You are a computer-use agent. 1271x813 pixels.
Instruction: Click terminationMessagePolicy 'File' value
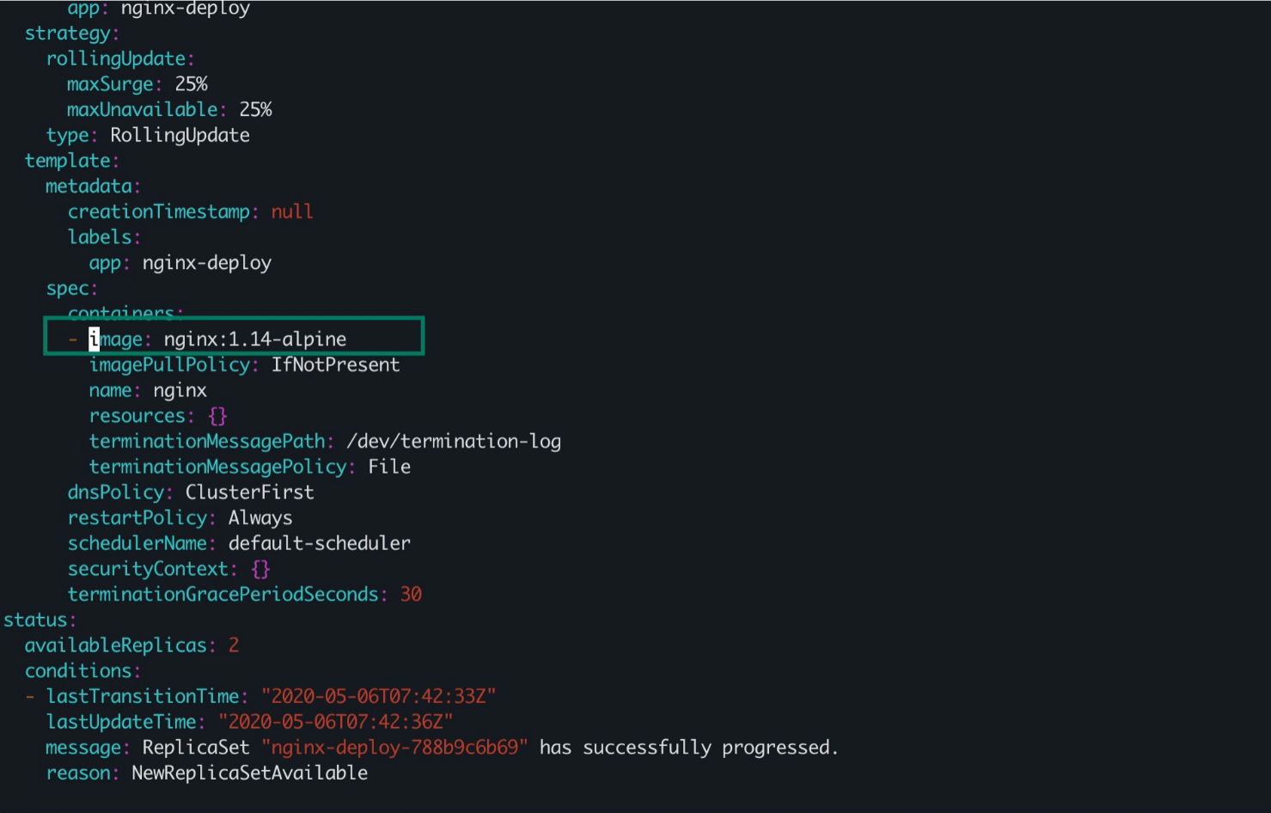click(x=389, y=468)
